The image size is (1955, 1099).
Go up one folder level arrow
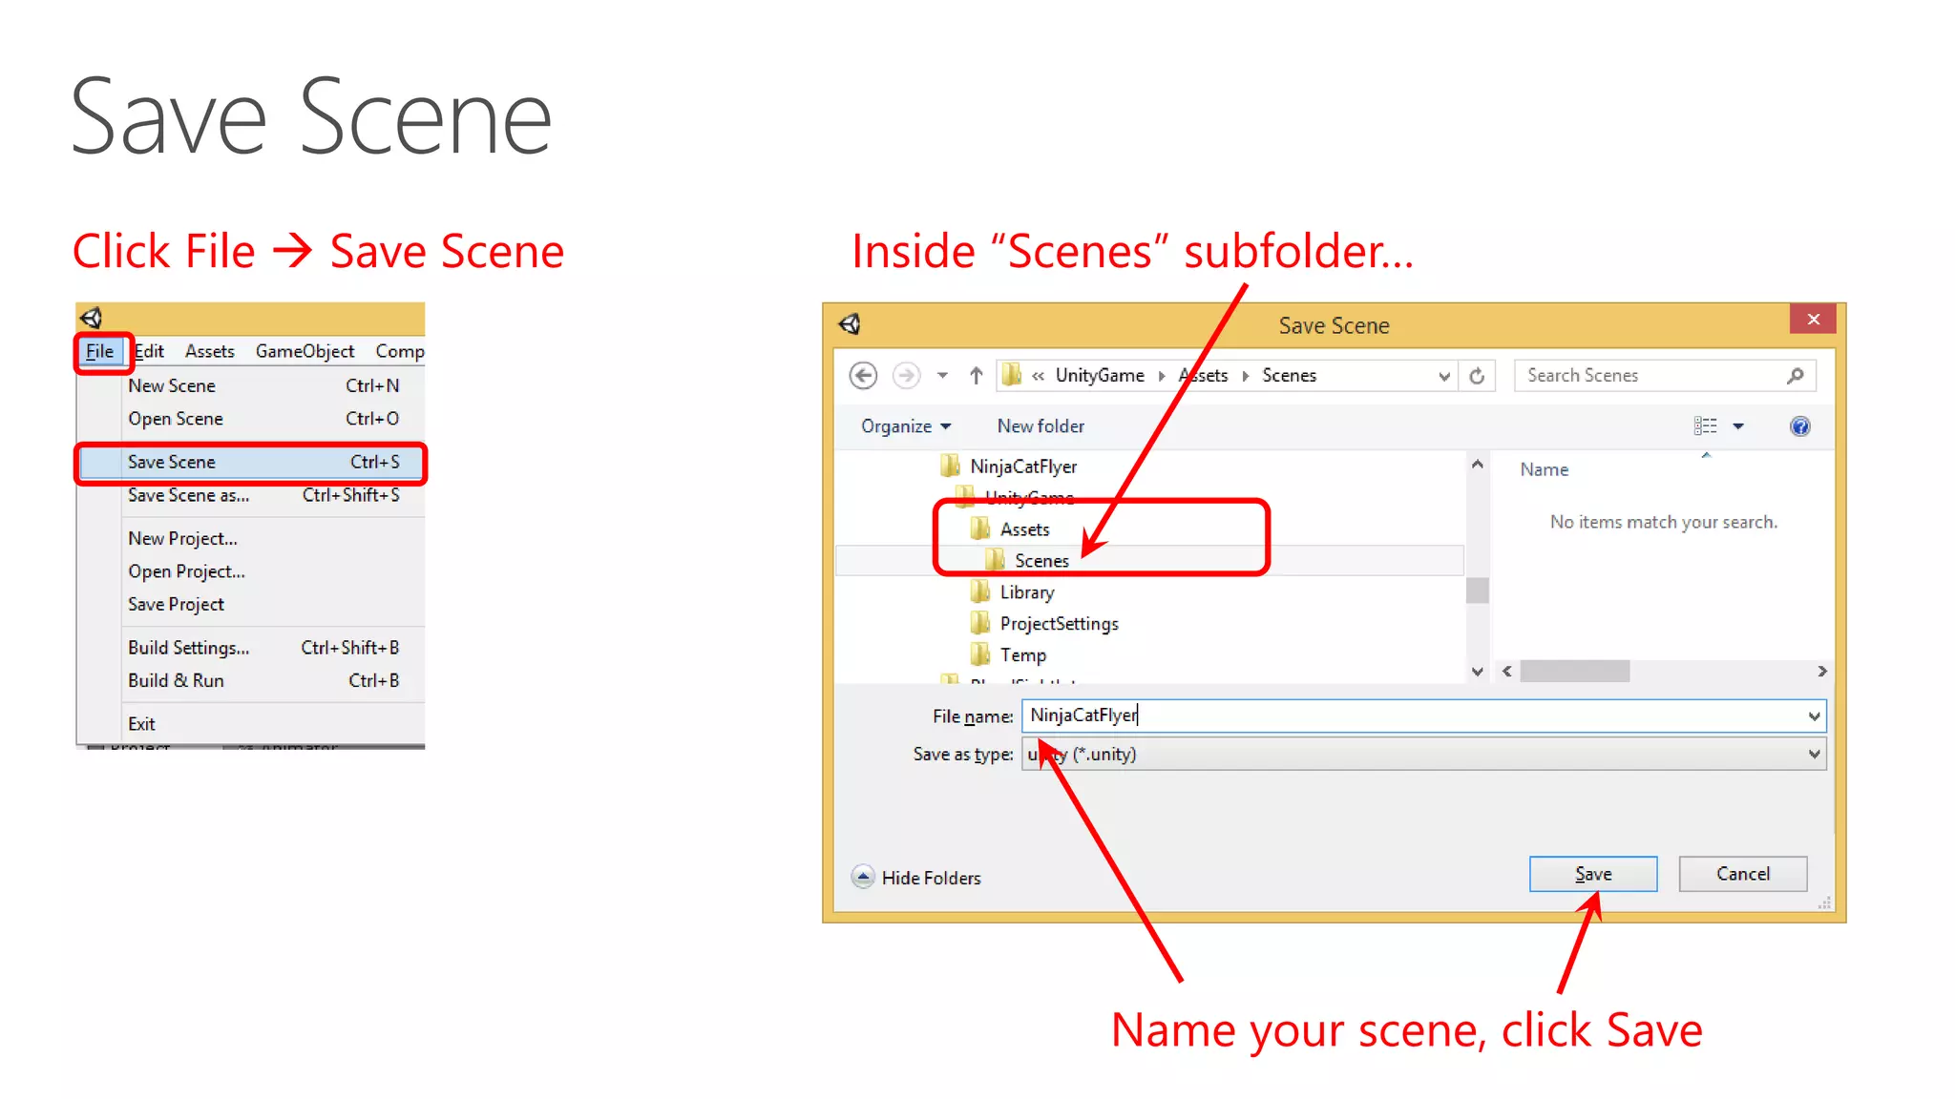click(x=976, y=376)
